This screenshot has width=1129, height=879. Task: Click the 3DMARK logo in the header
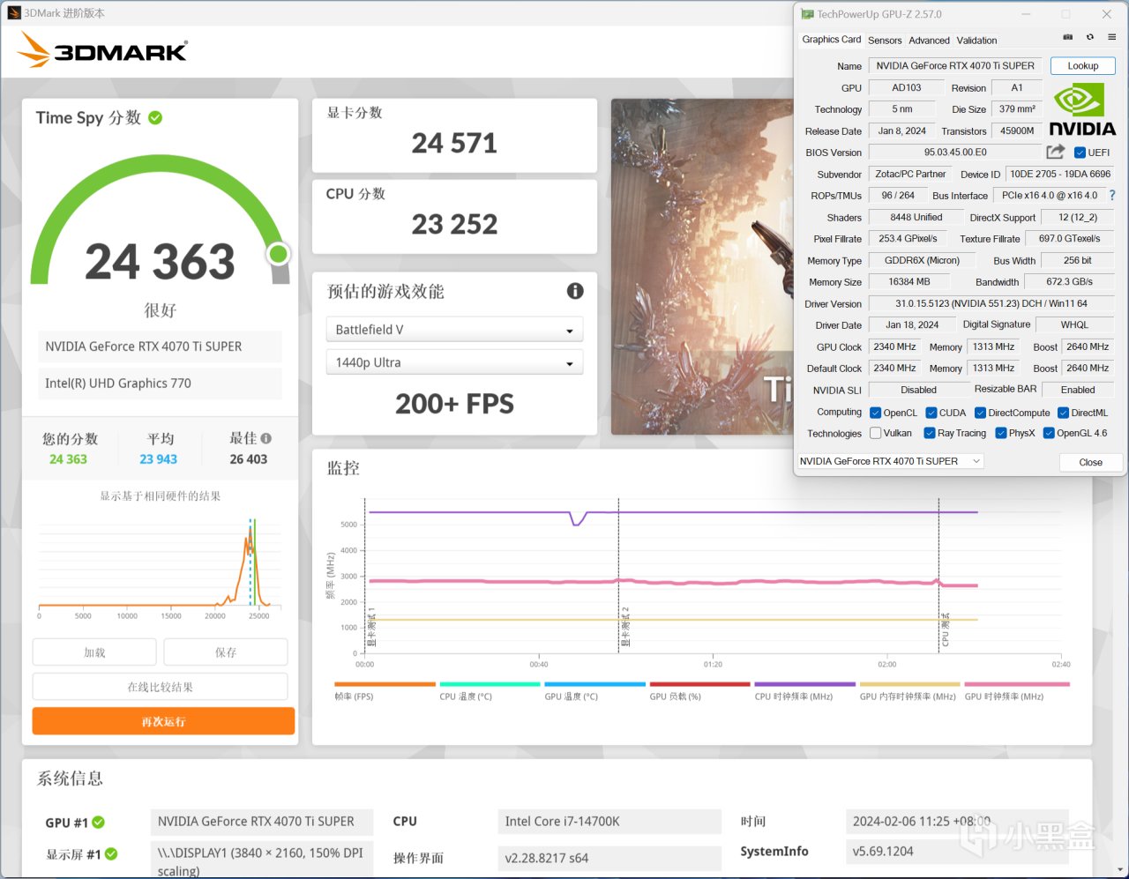click(103, 50)
